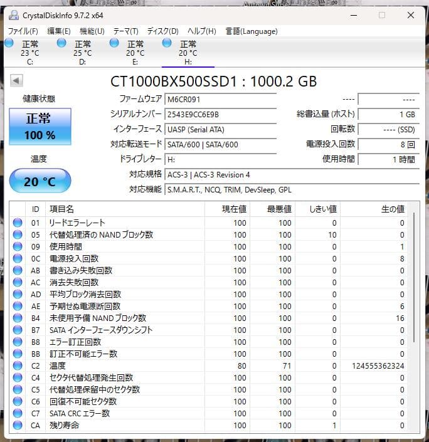Screen dimensions: 429x442
Task: Open the 機能(U) menu
Action: click(92, 31)
